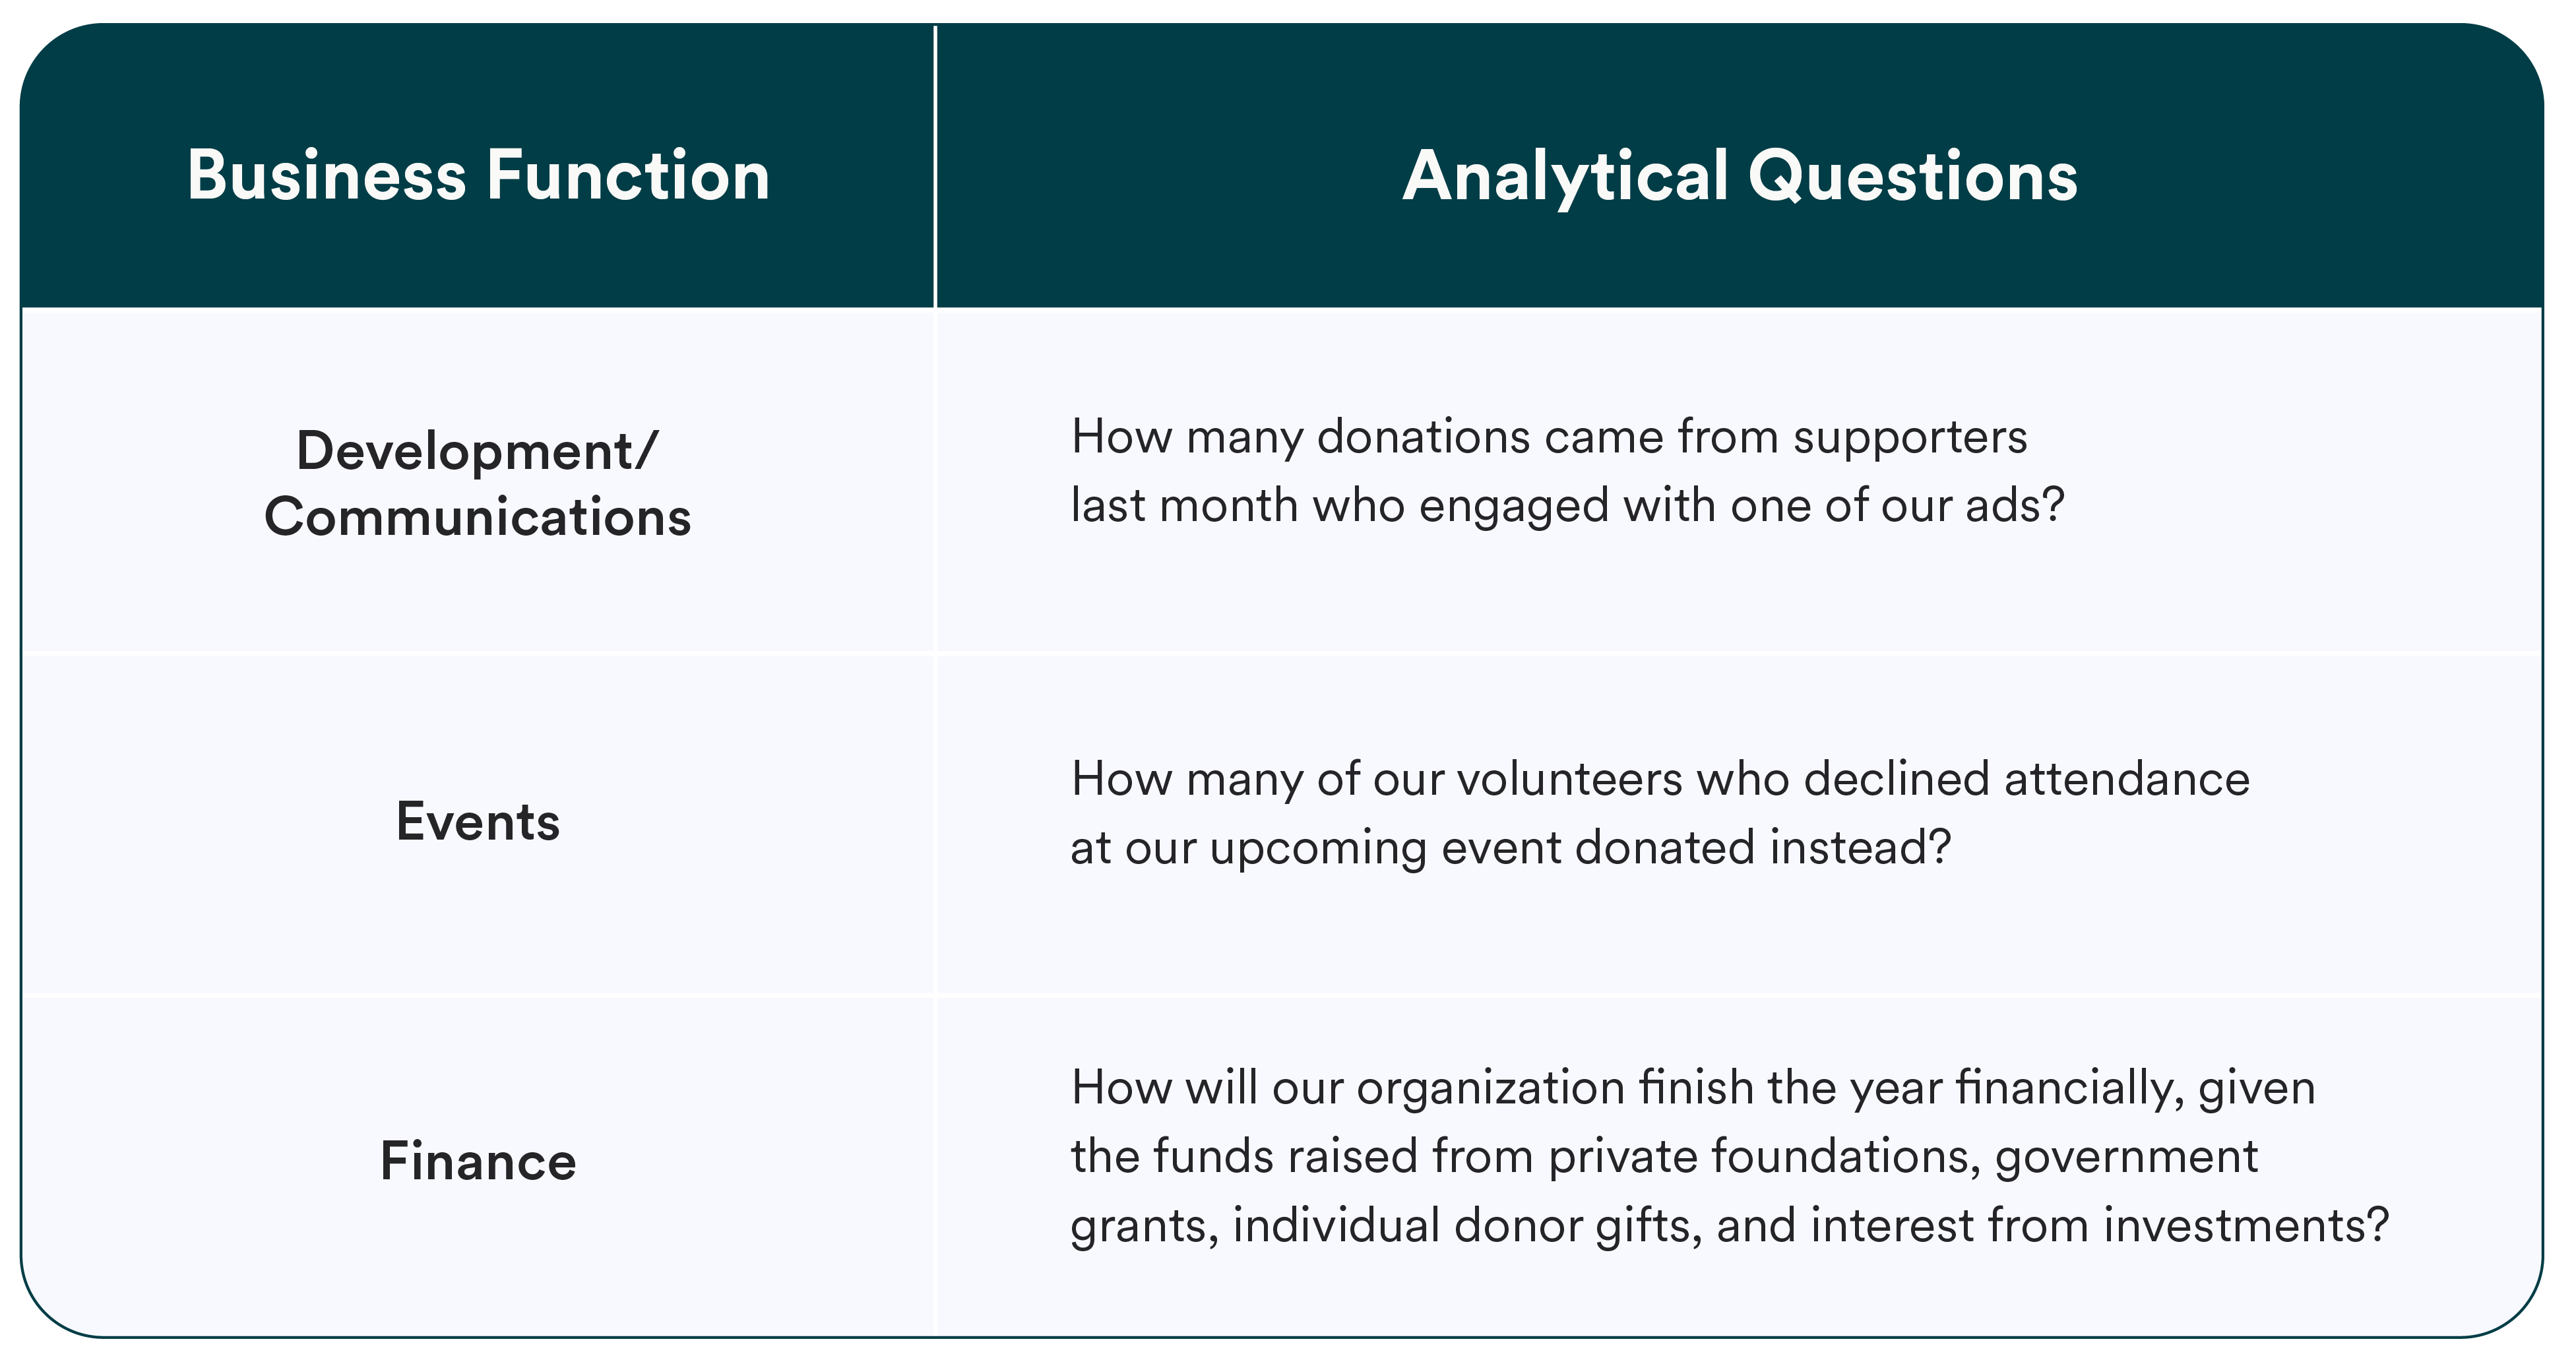Click the donations from supporters question text

1567,471
